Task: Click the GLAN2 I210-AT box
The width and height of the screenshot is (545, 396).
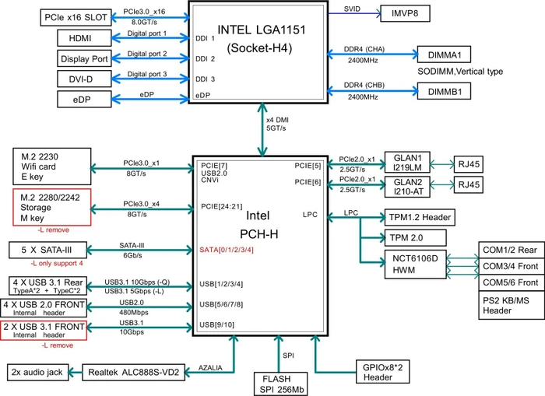Action: pos(407,187)
